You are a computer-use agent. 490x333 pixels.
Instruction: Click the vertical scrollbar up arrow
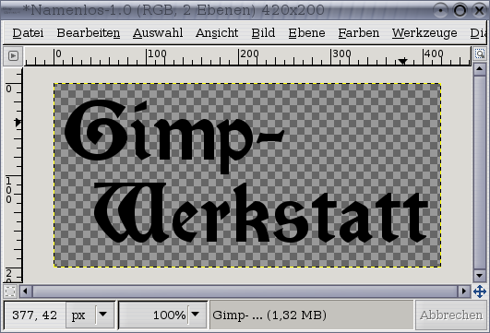[x=479, y=69]
